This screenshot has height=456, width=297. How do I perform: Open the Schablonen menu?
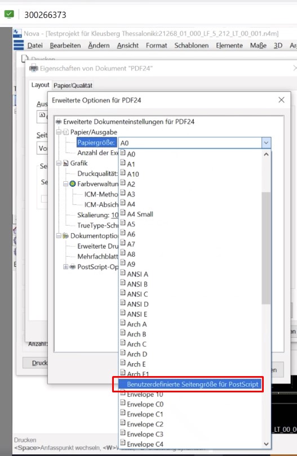tap(192, 46)
